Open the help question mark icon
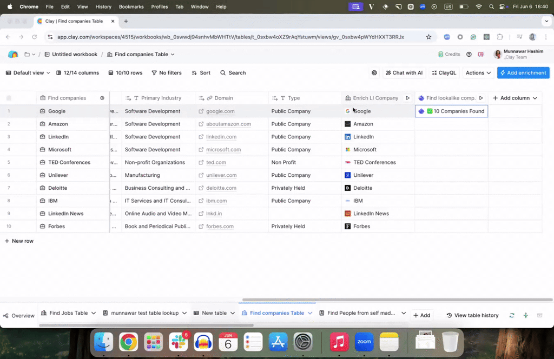The image size is (554, 359). pyautogui.click(x=469, y=54)
